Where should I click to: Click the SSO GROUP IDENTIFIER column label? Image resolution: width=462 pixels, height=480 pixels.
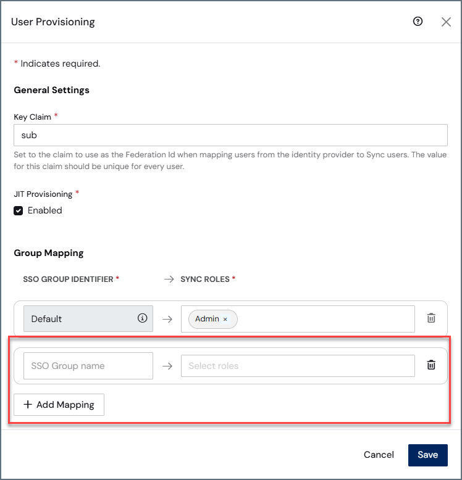68,279
